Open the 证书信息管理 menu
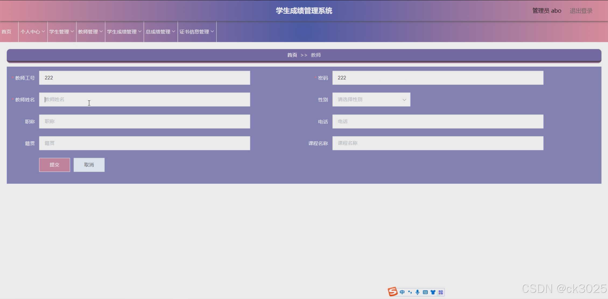The height and width of the screenshot is (299, 608). [x=197, y=32]
